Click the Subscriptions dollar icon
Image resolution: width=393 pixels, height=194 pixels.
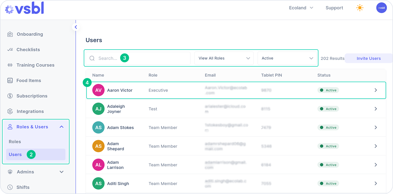click(10, 96)
